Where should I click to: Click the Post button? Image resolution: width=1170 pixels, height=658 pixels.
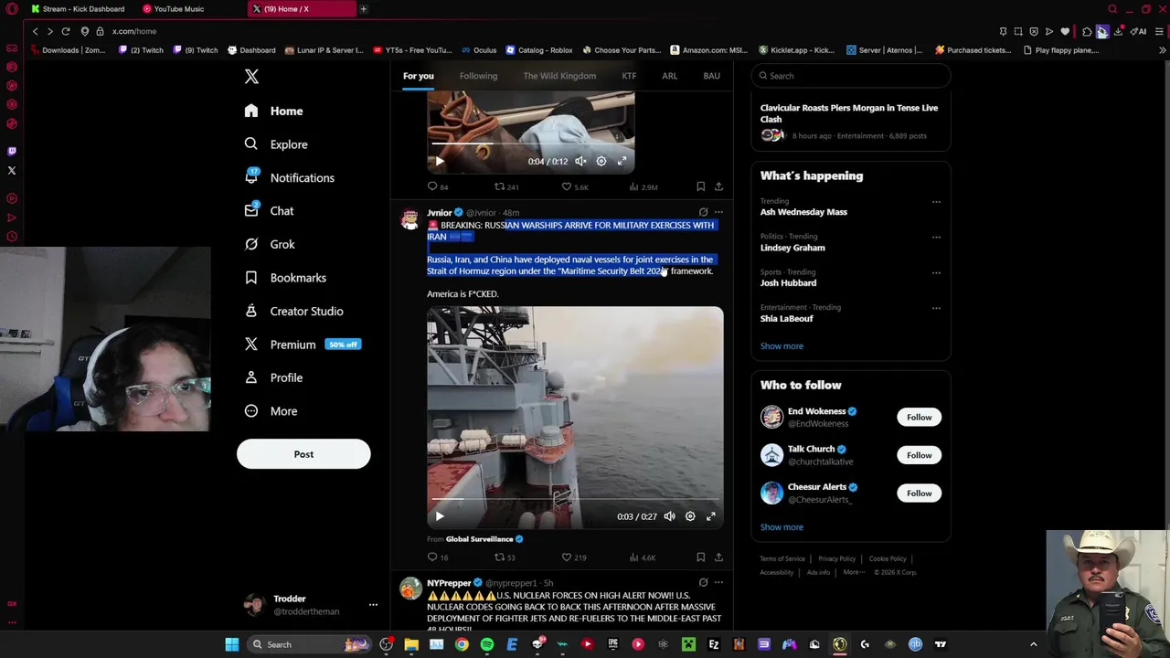pyautogui.click(x=303, y=454)
